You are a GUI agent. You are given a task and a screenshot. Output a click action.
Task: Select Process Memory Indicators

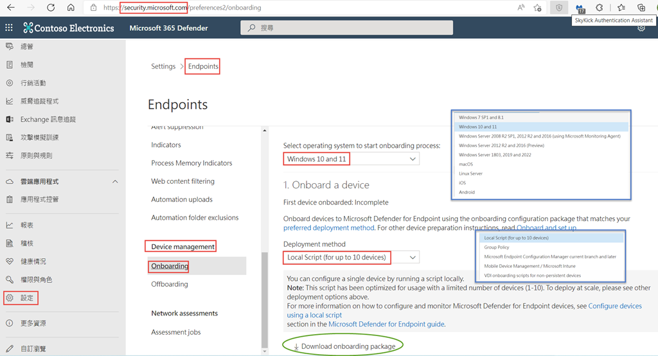(x=191, y=163)
